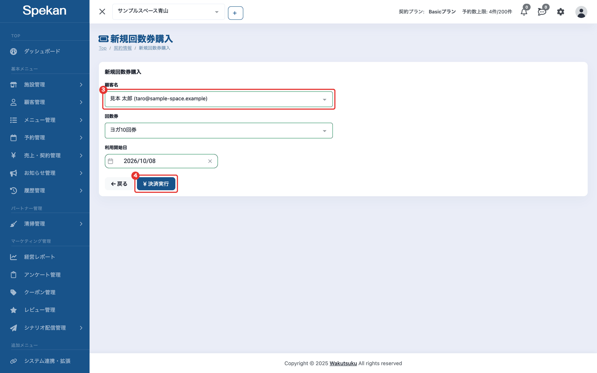This screenshot has width=597, height=373.
Task: Click the plus button to add space
Action: tap(235, 13)
